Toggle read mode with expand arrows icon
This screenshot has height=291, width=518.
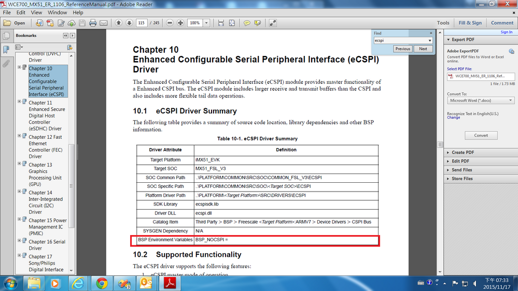273,23
